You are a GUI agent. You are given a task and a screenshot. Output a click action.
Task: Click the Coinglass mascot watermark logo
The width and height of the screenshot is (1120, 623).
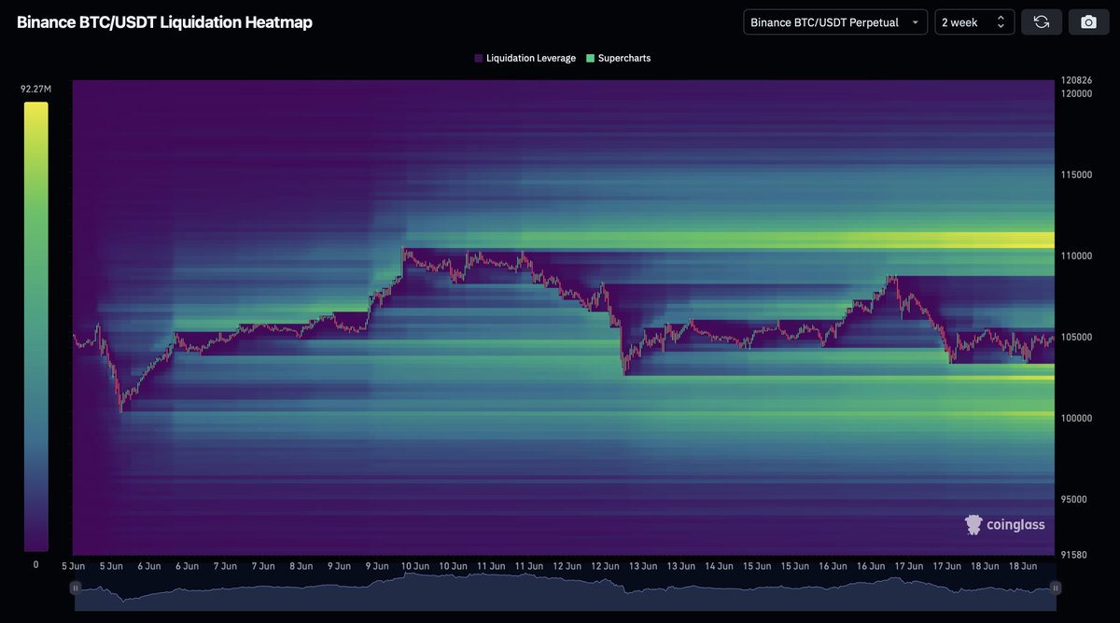[x=973, y=524]
